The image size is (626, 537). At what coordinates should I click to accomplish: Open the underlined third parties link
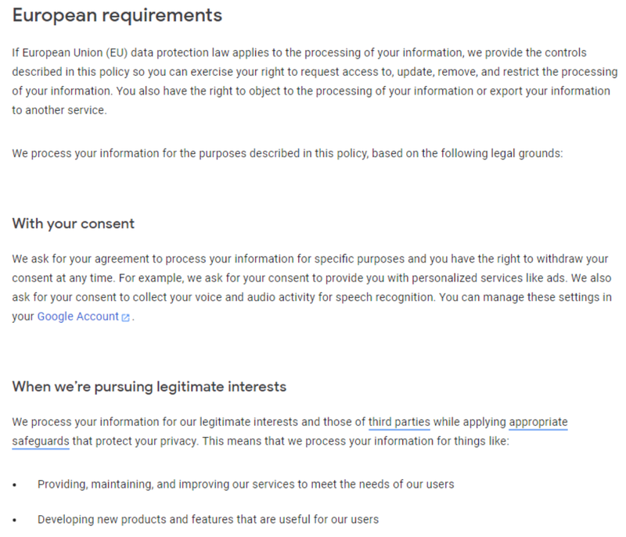[x=399, y=422]
